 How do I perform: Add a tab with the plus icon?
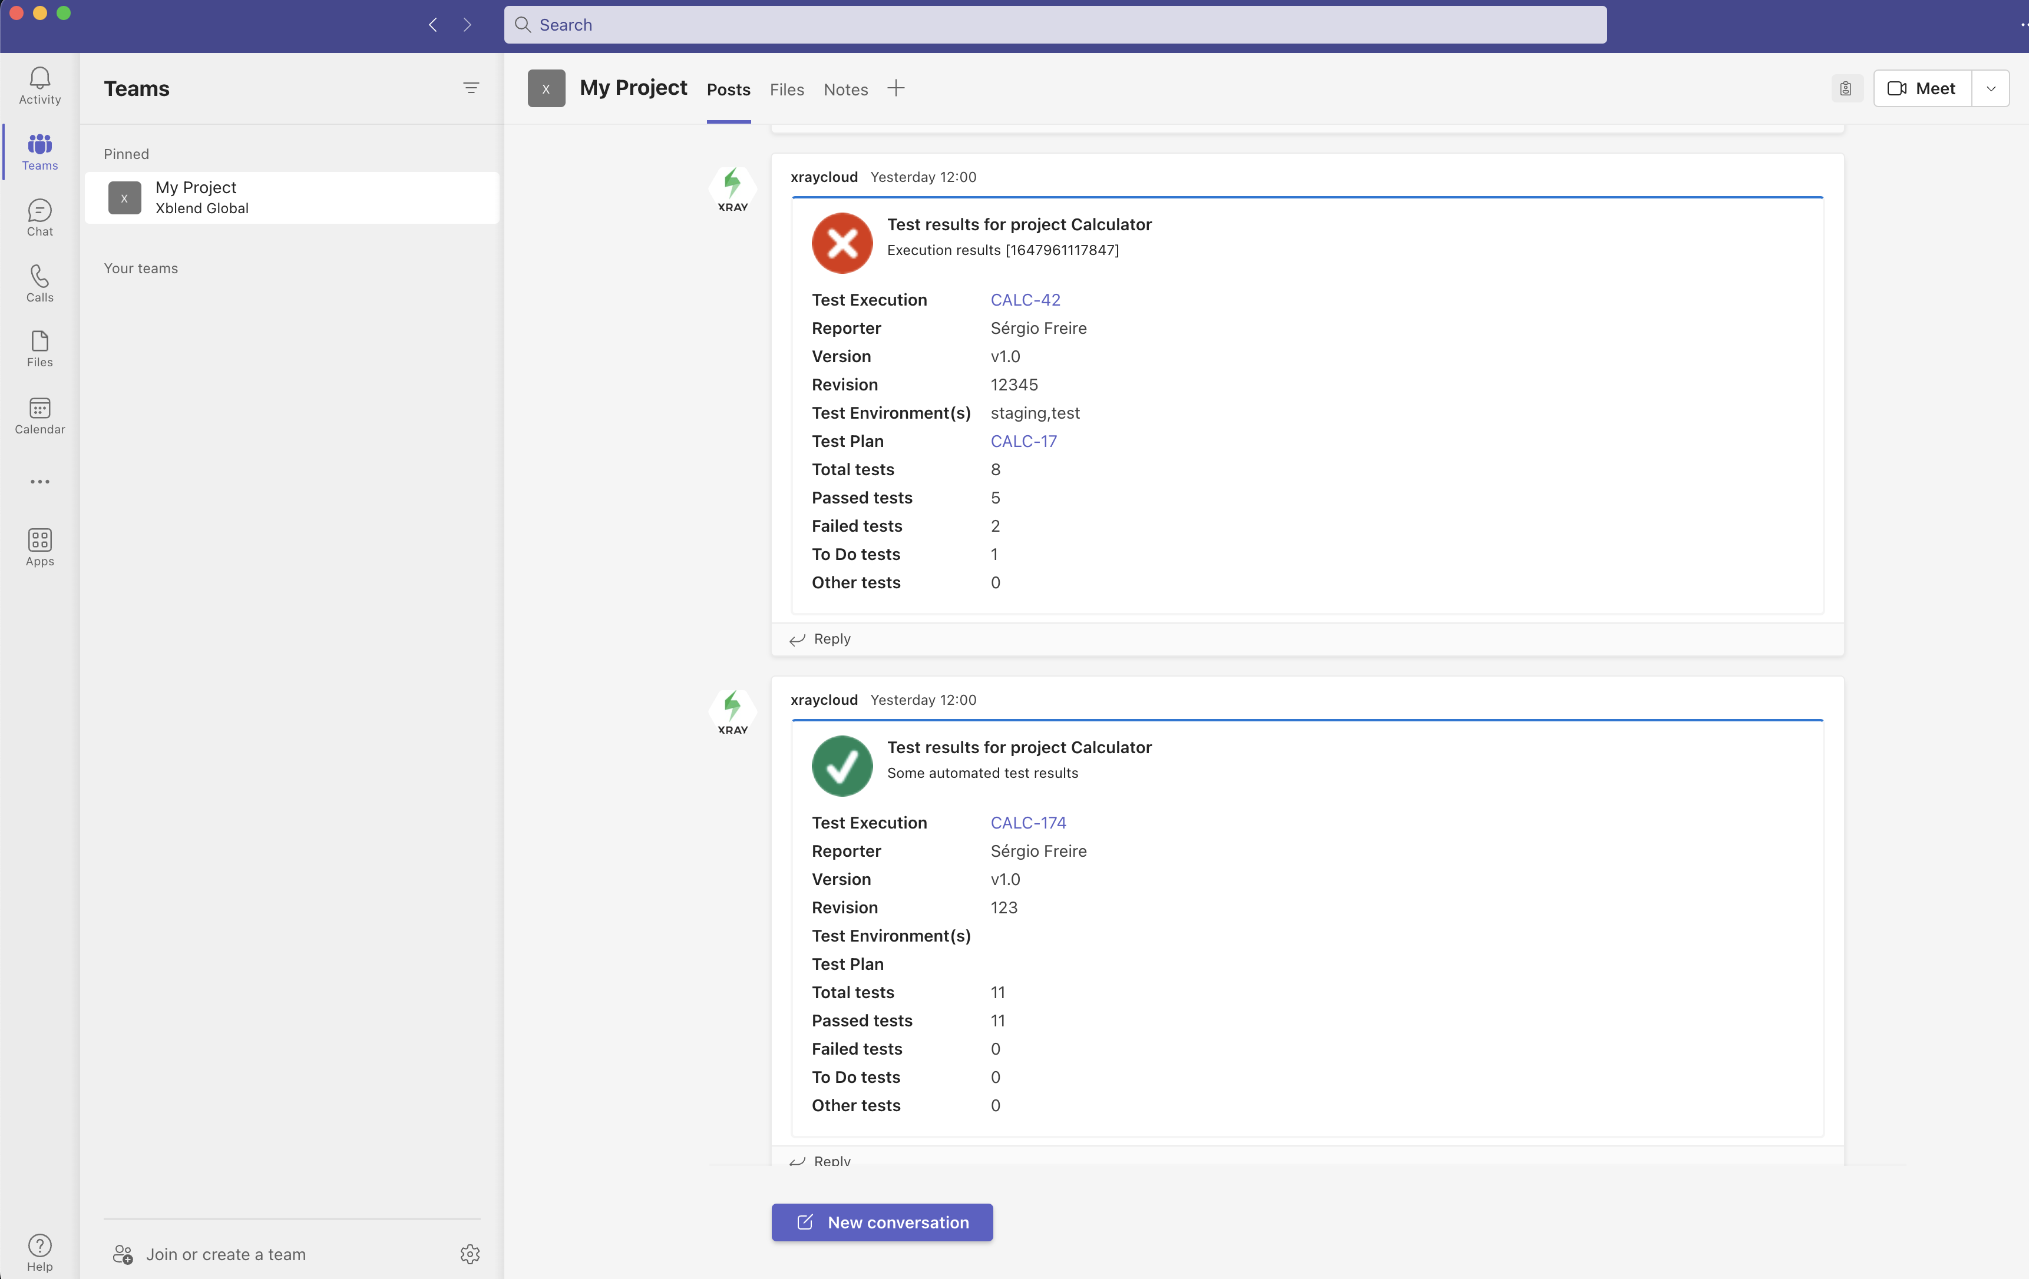point(895,88)
